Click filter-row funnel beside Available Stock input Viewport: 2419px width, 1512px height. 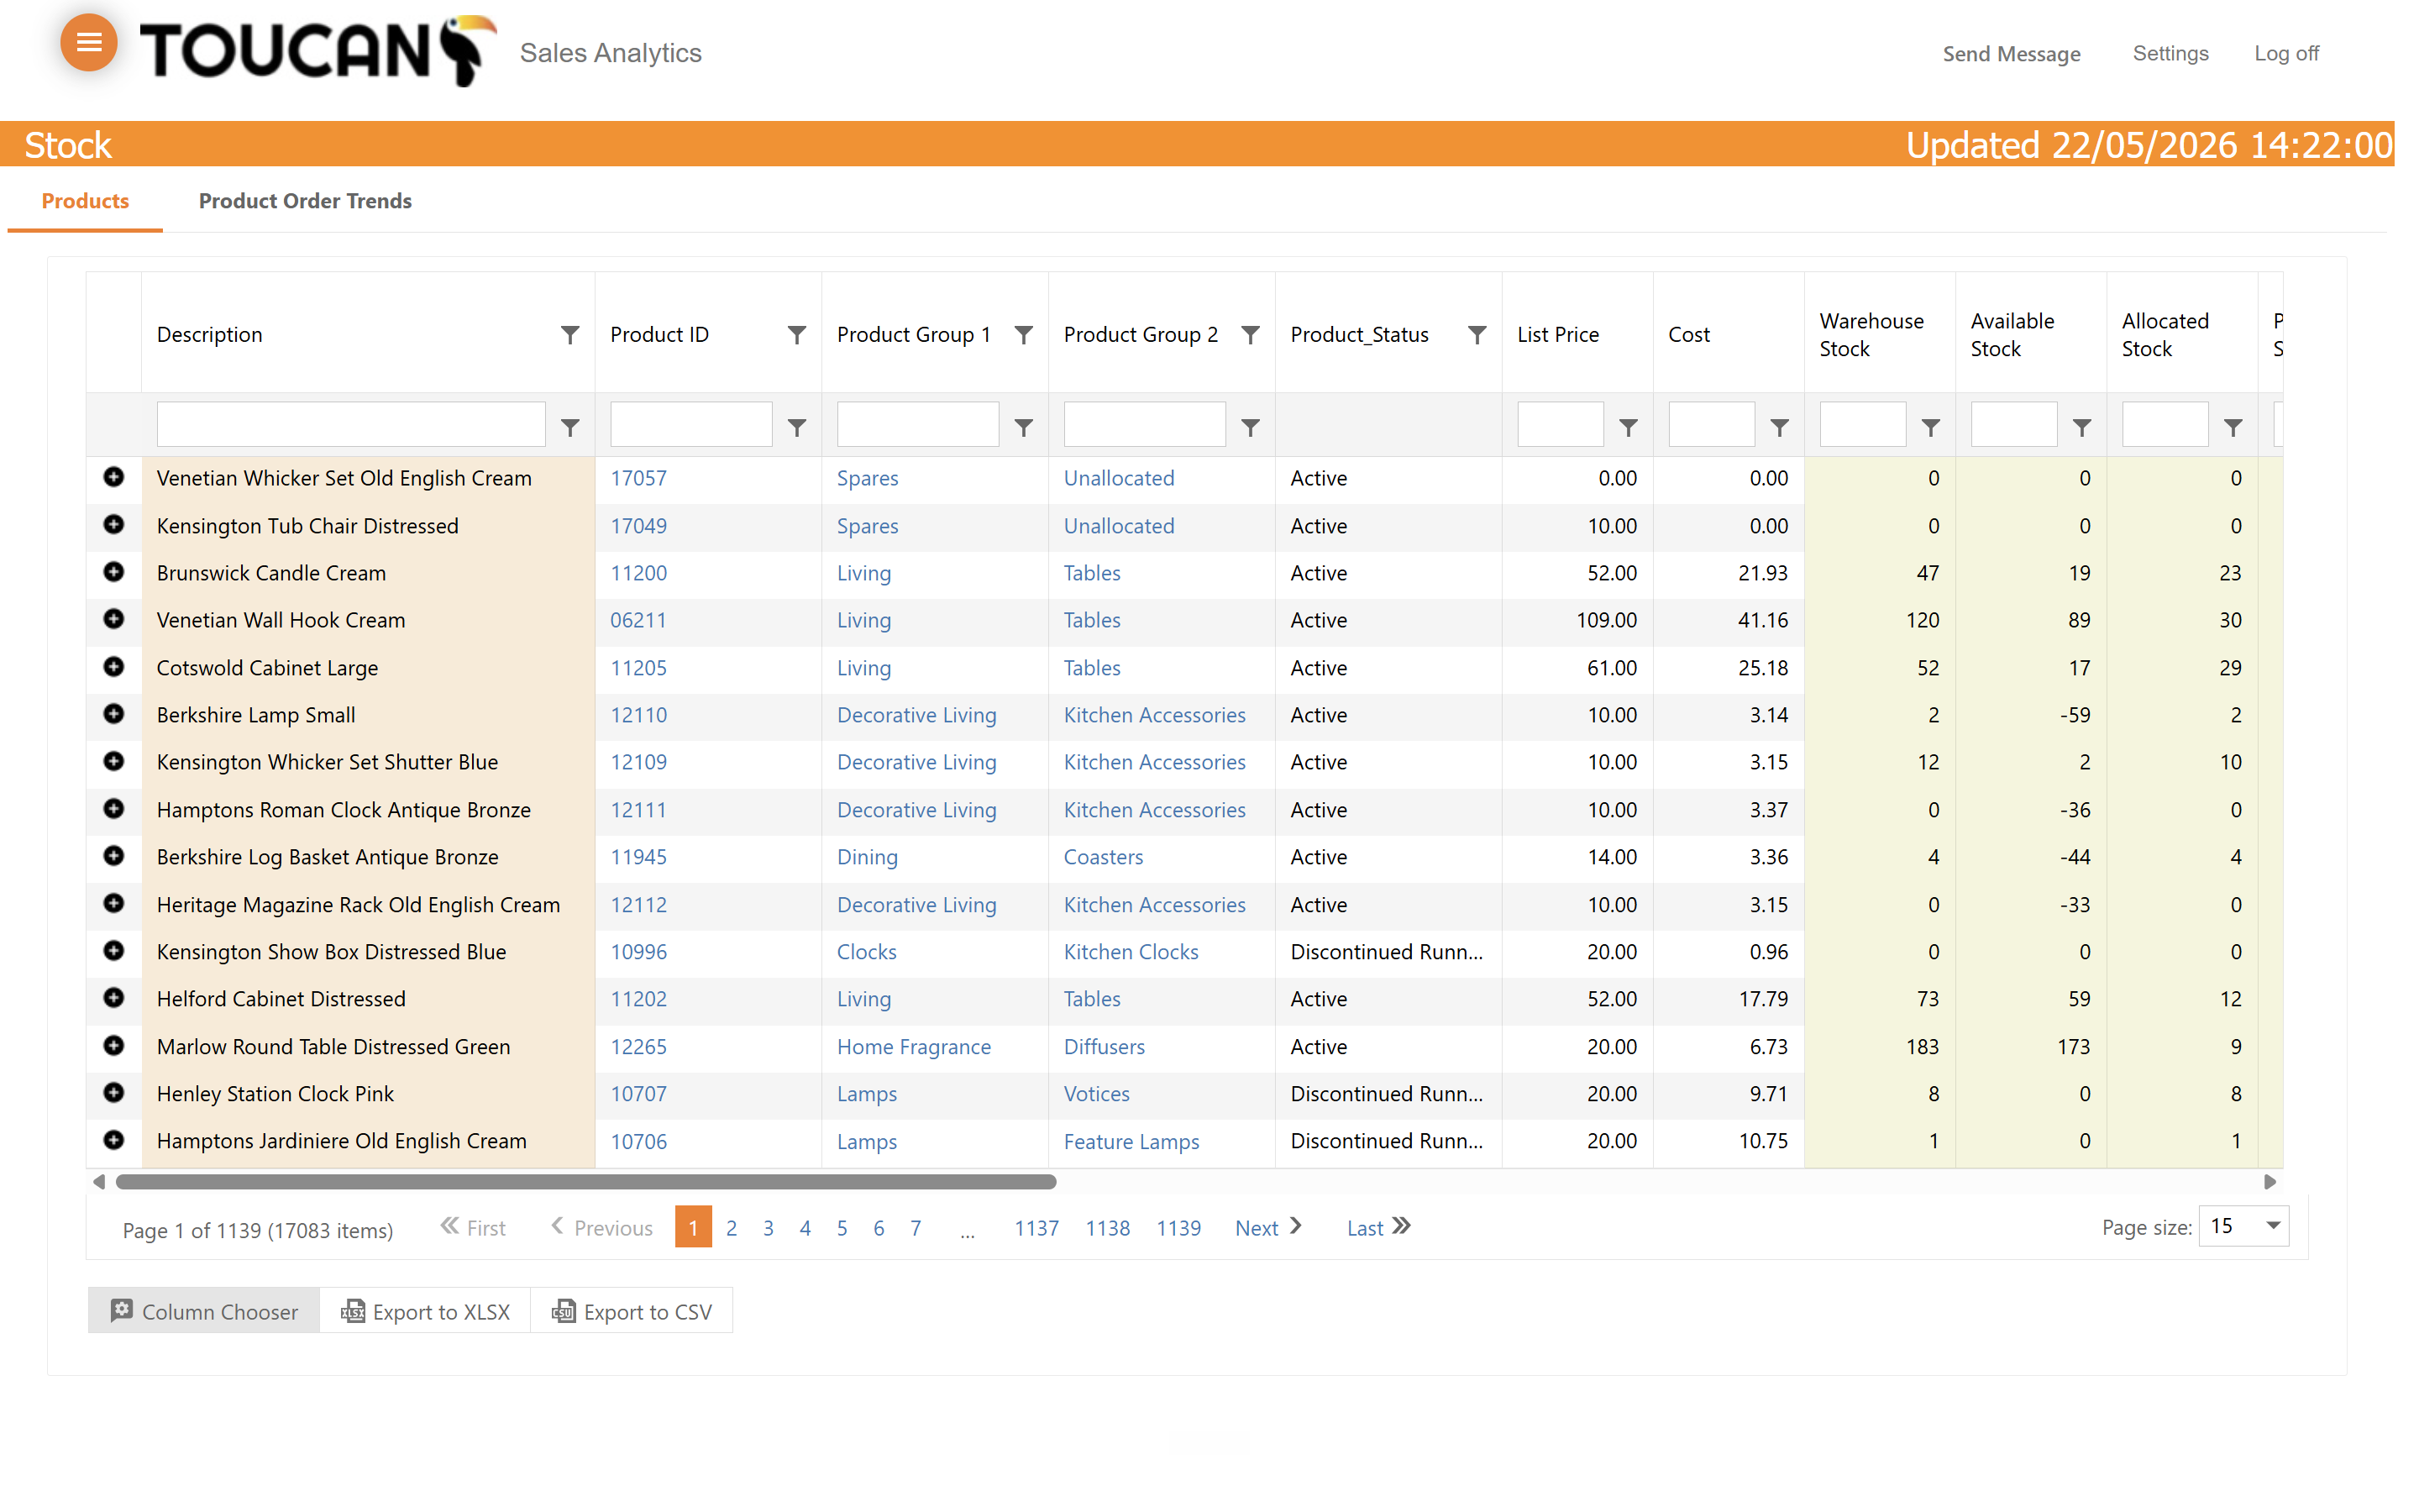point(2082,428)
